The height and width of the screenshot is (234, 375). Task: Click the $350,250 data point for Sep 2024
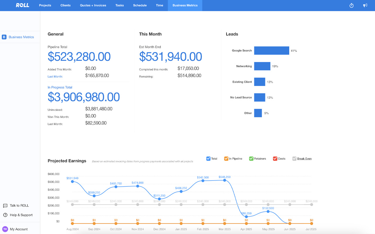tap(94, 196)
